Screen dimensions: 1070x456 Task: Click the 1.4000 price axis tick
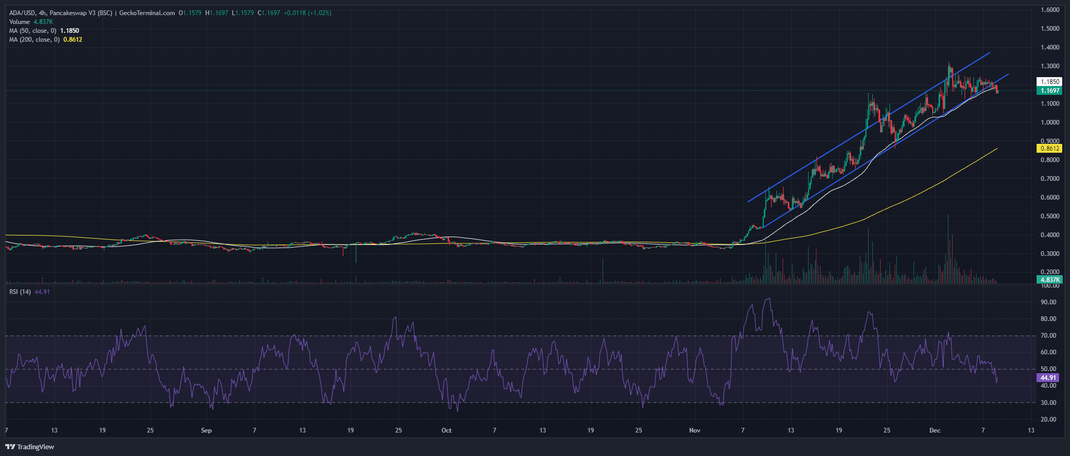click(x=1050, y=47)
